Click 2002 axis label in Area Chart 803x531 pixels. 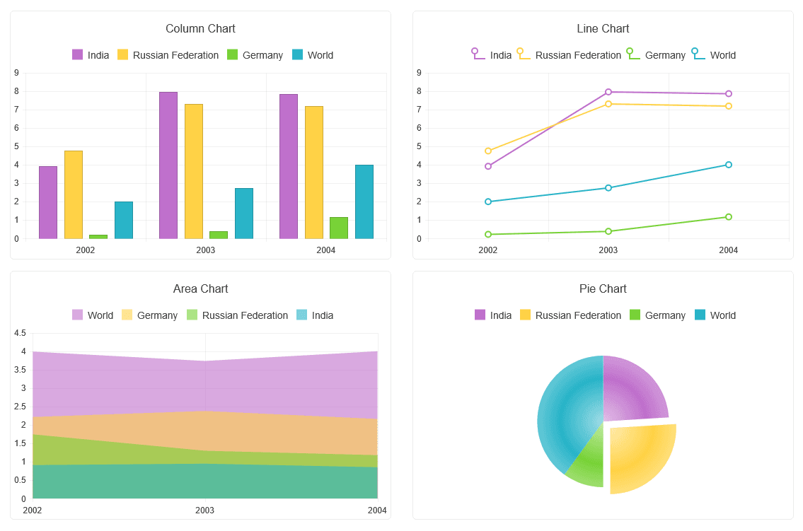tap(33, 510)
